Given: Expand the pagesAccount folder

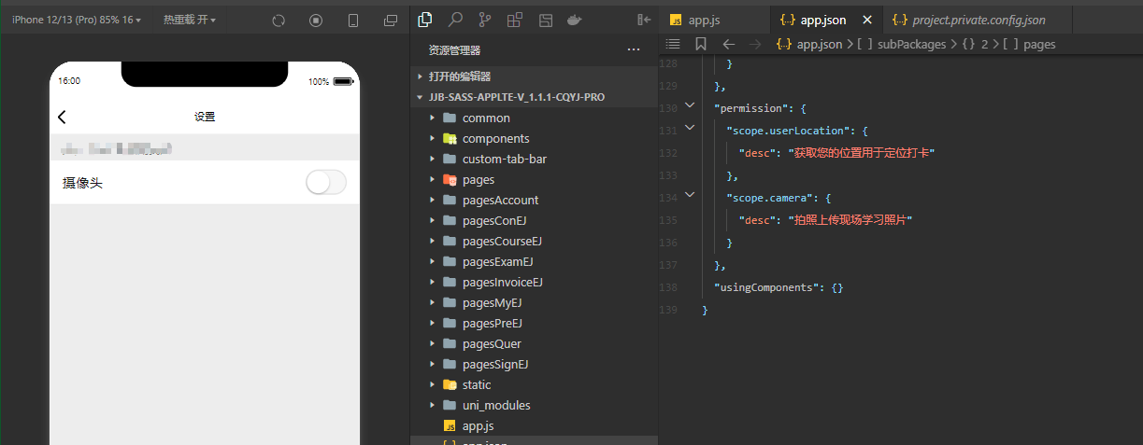Looking at the screenshot, I should 499,200.
